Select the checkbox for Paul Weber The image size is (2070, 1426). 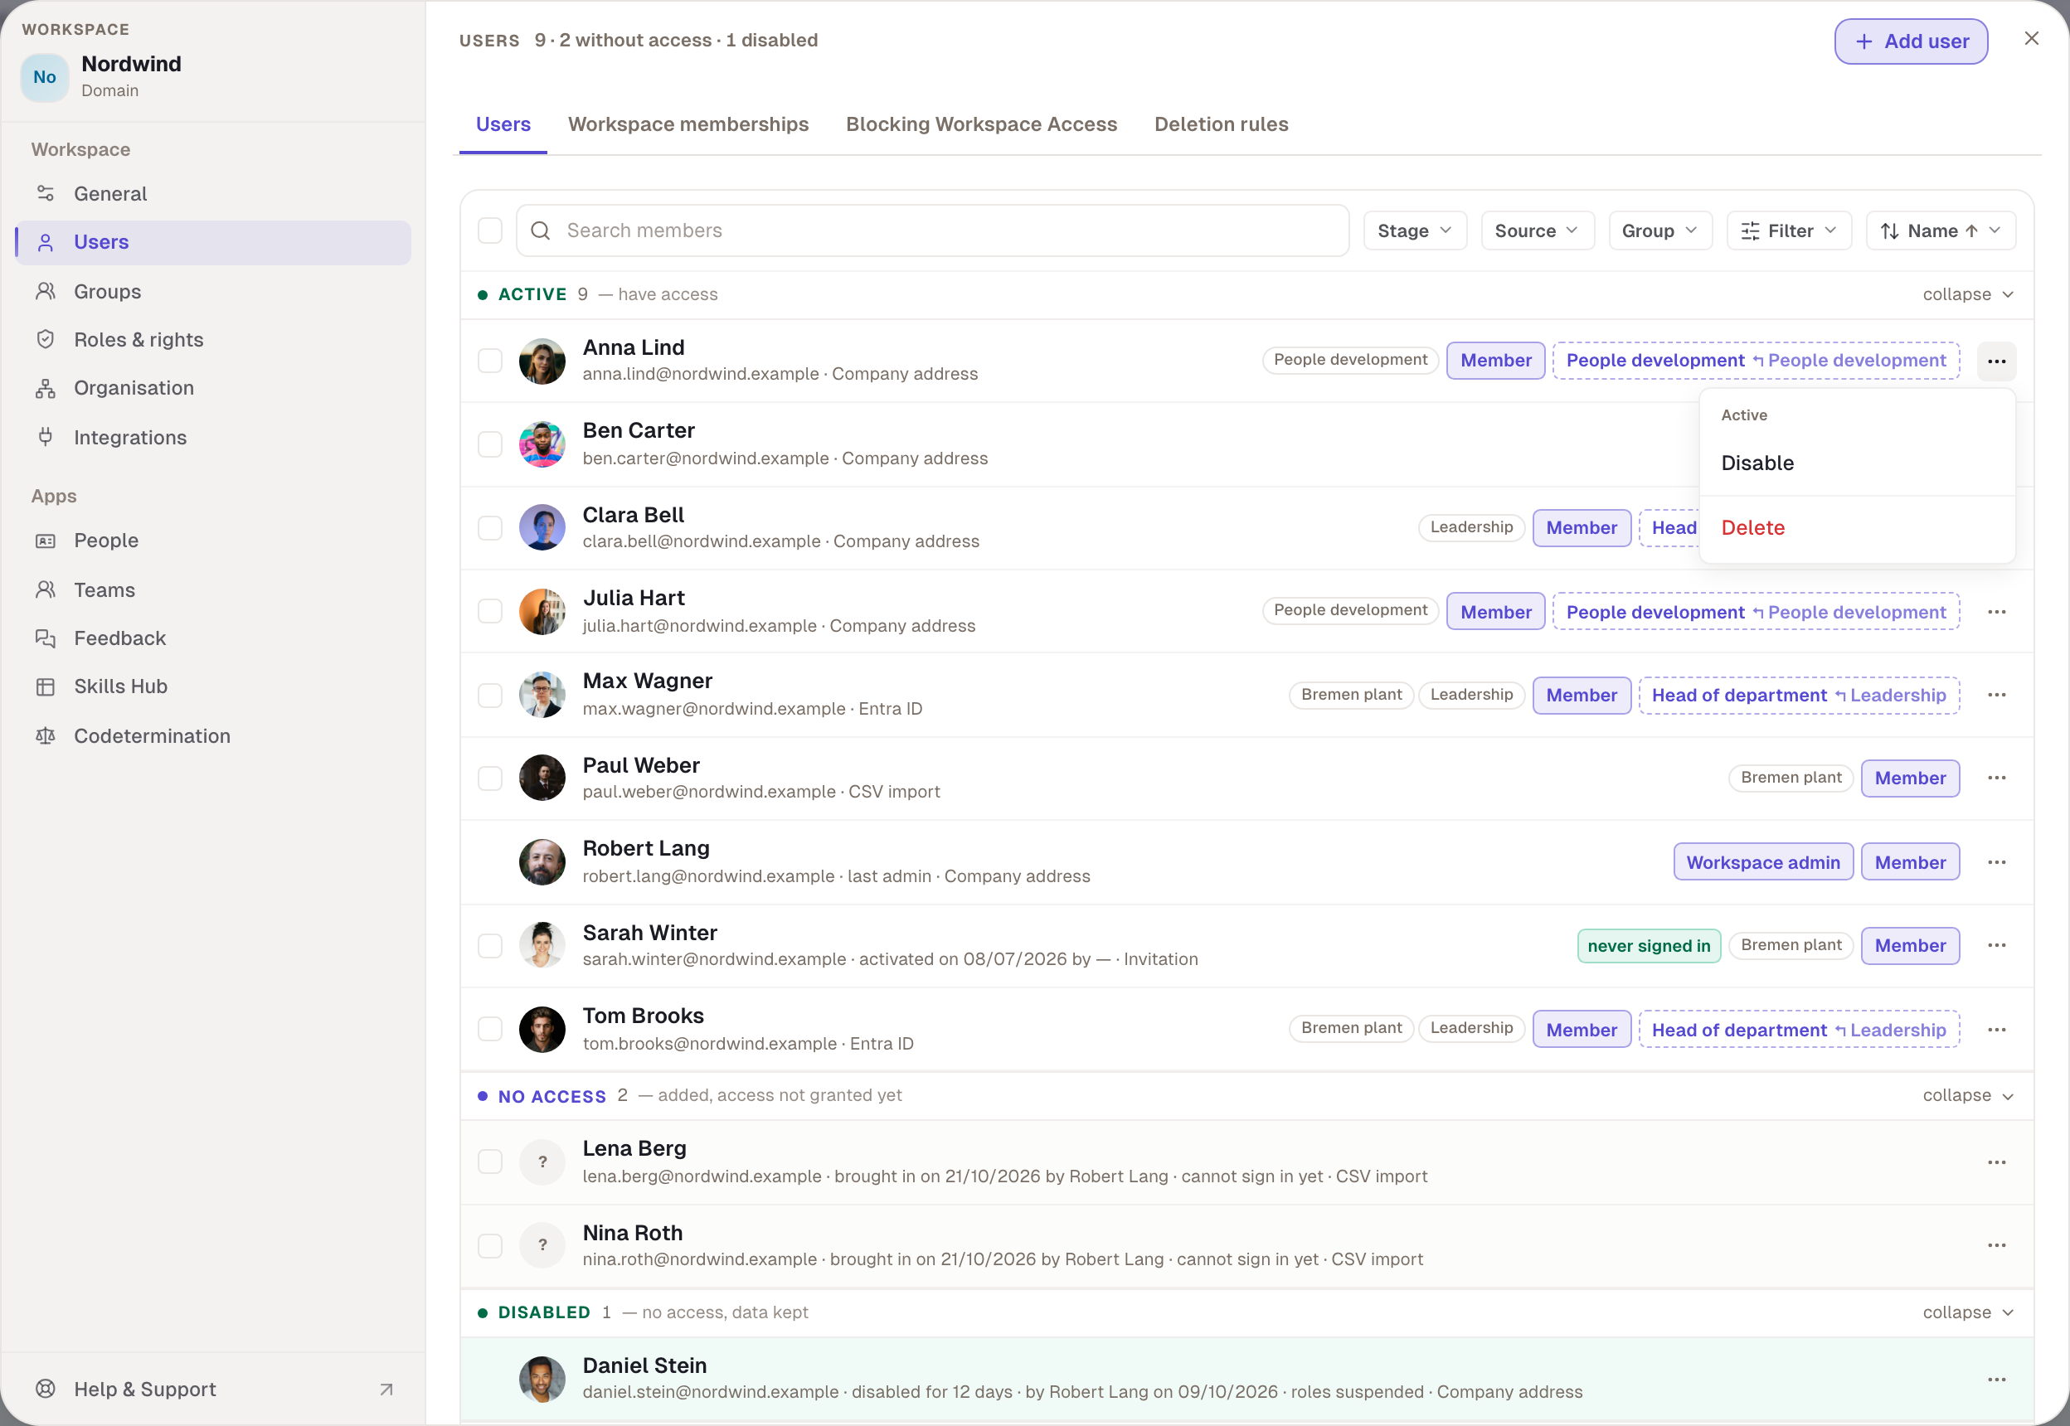[490, 778]
